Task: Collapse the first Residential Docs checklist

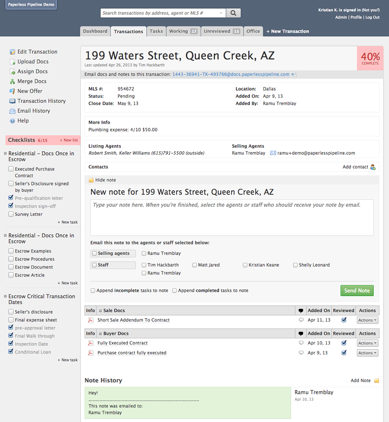Action: click(5, 153)
